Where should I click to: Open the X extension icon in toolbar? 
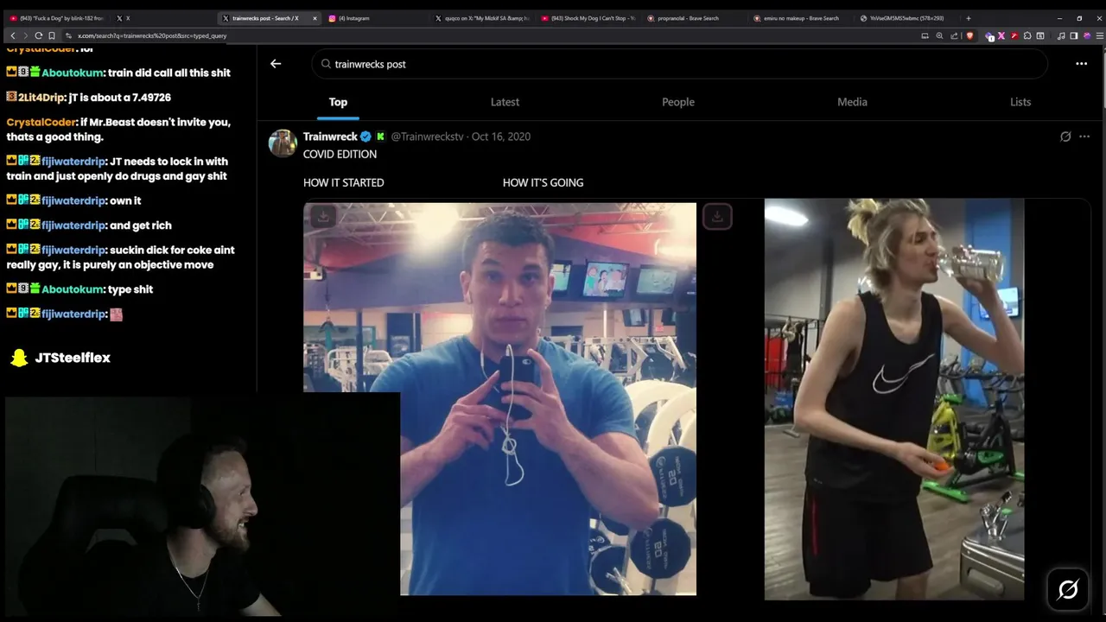1001,35
